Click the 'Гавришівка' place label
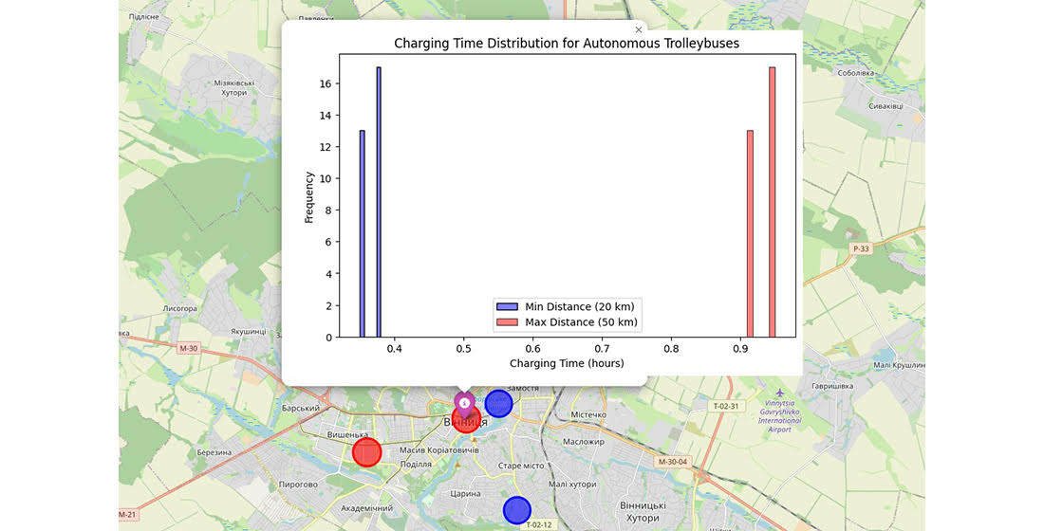This screenshot has height=531, width=1044. pos(832,386)
